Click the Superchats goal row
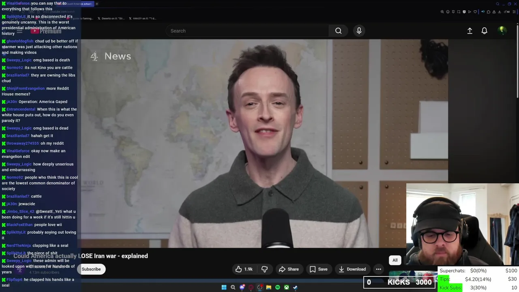 (x=478, y=271)
